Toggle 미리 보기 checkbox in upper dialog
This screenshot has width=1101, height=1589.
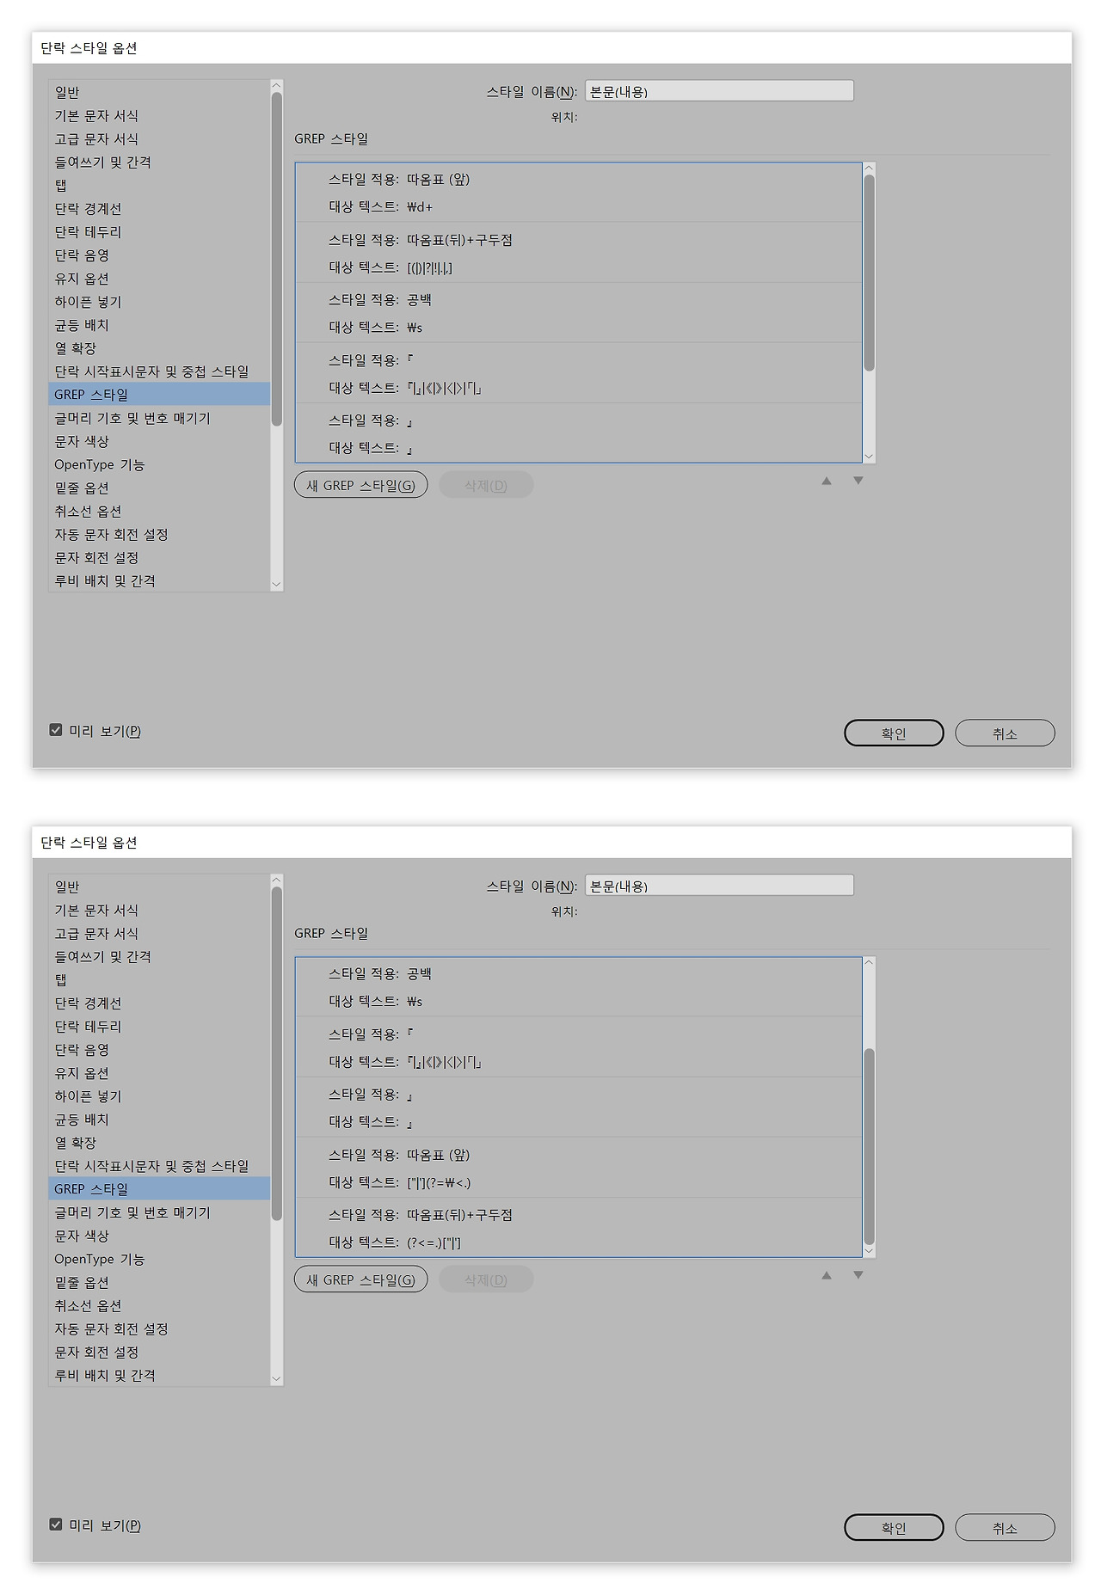tap(56, 730)
